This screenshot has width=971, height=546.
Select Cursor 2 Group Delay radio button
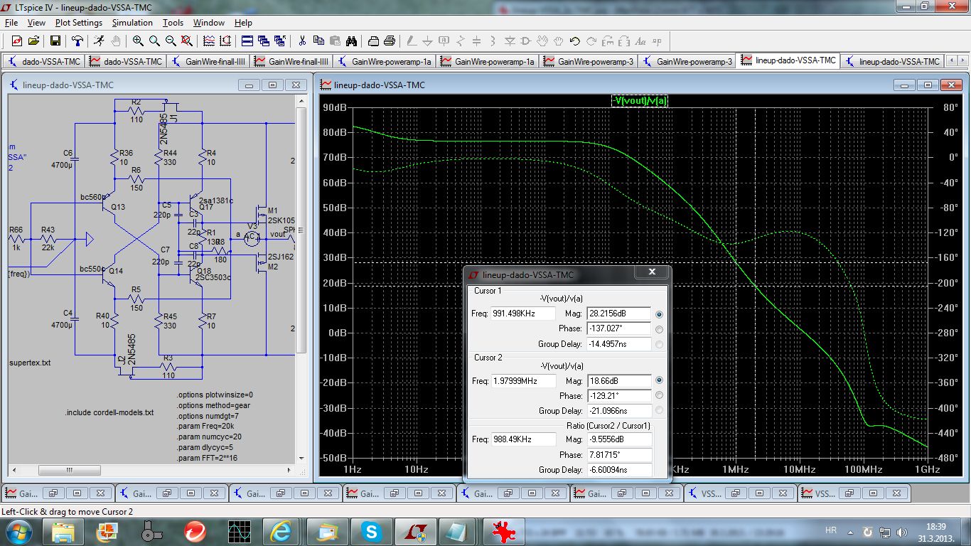pos(659,410)
